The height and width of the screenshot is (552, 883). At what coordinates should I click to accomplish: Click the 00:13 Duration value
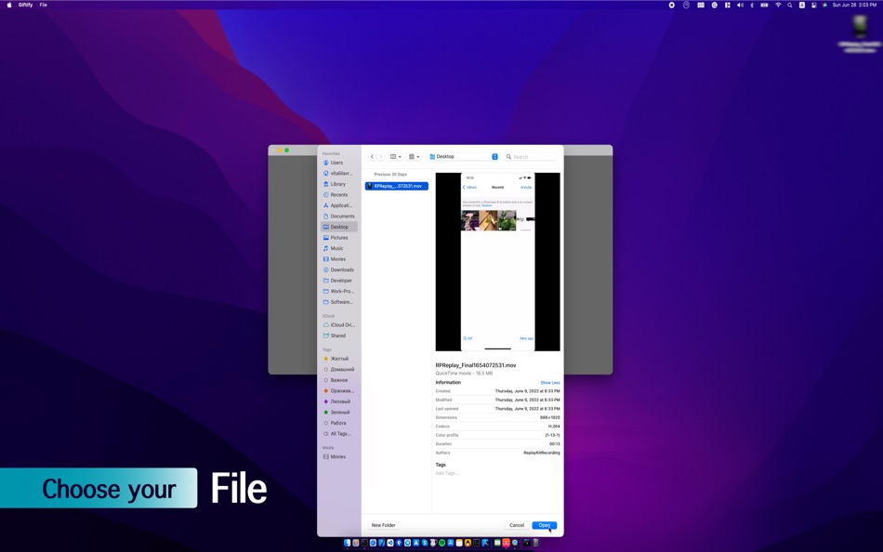[x=555, y=444]
